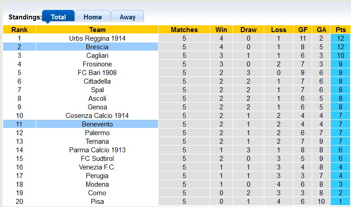The image size is (351, 207).
Task: Click the Pisa team name
Action: click(97, 202)
